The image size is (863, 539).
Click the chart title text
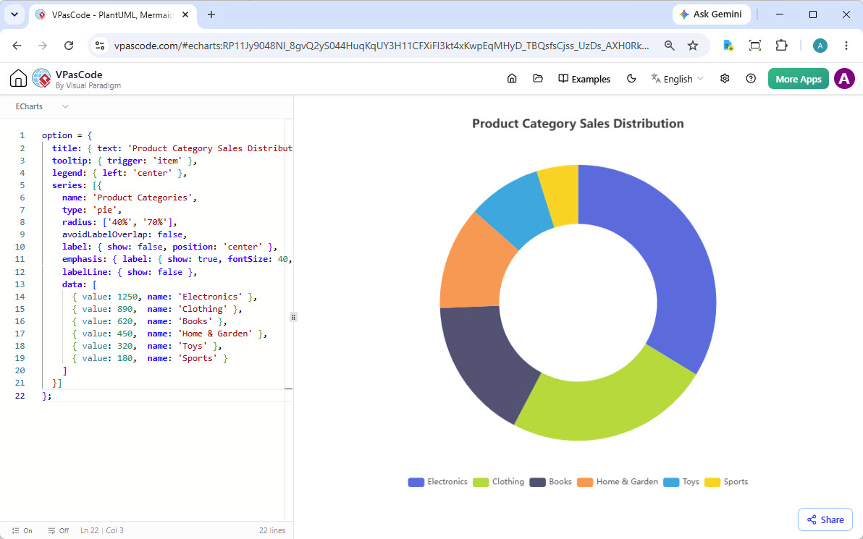[x=578, y=123]
